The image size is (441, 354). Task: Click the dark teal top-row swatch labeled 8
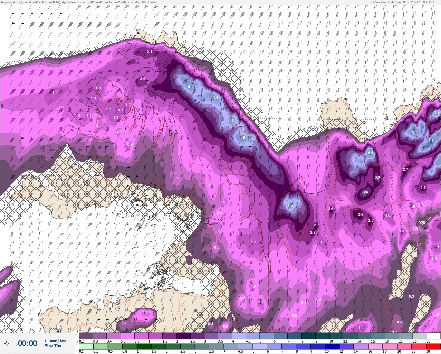pyautogui.click(x=308, y=336)
